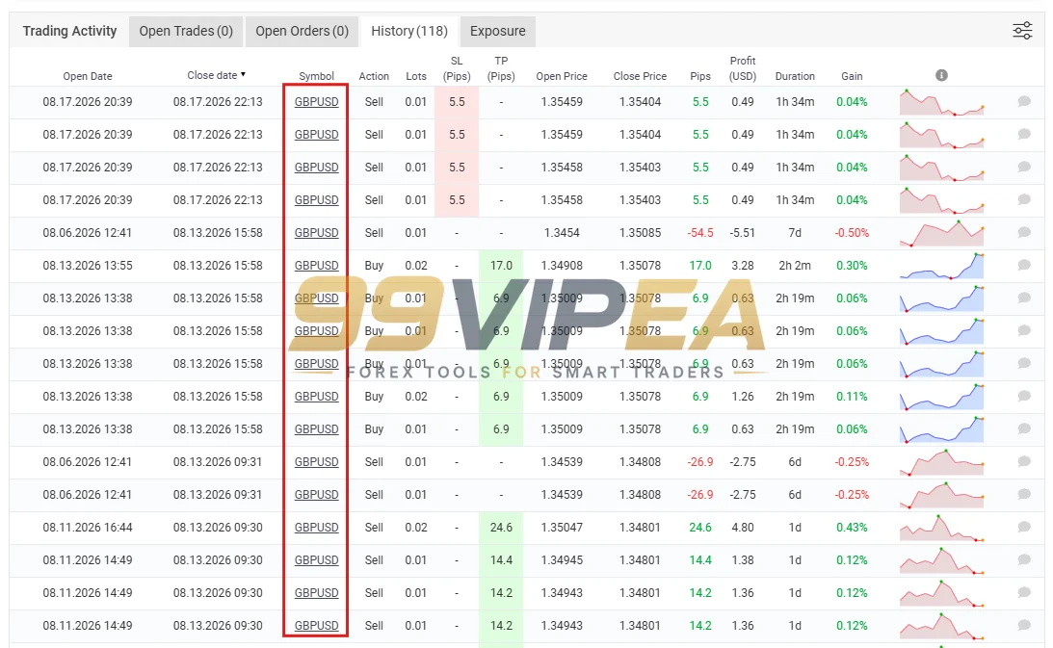Select the 1.38 profit value

743,560
